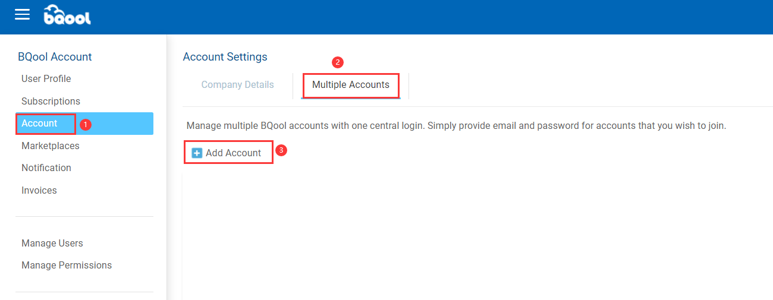Switch to the Multiple Accounts tab
The image size is (773, 300).
351,85
